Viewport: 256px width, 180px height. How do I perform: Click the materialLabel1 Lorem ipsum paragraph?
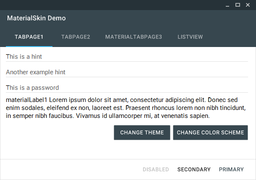click(x=125, y=108)
